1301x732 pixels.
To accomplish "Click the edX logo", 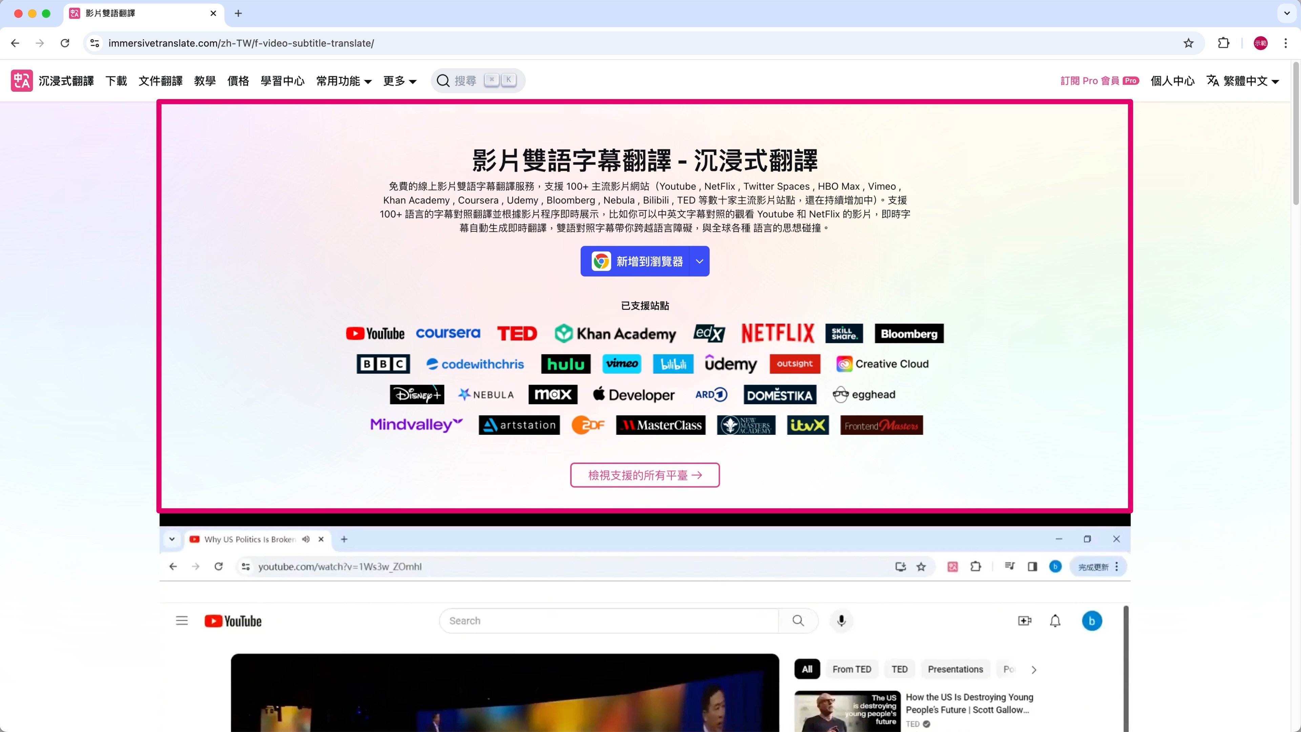I will pyautogui.click(x=709, y=333).
